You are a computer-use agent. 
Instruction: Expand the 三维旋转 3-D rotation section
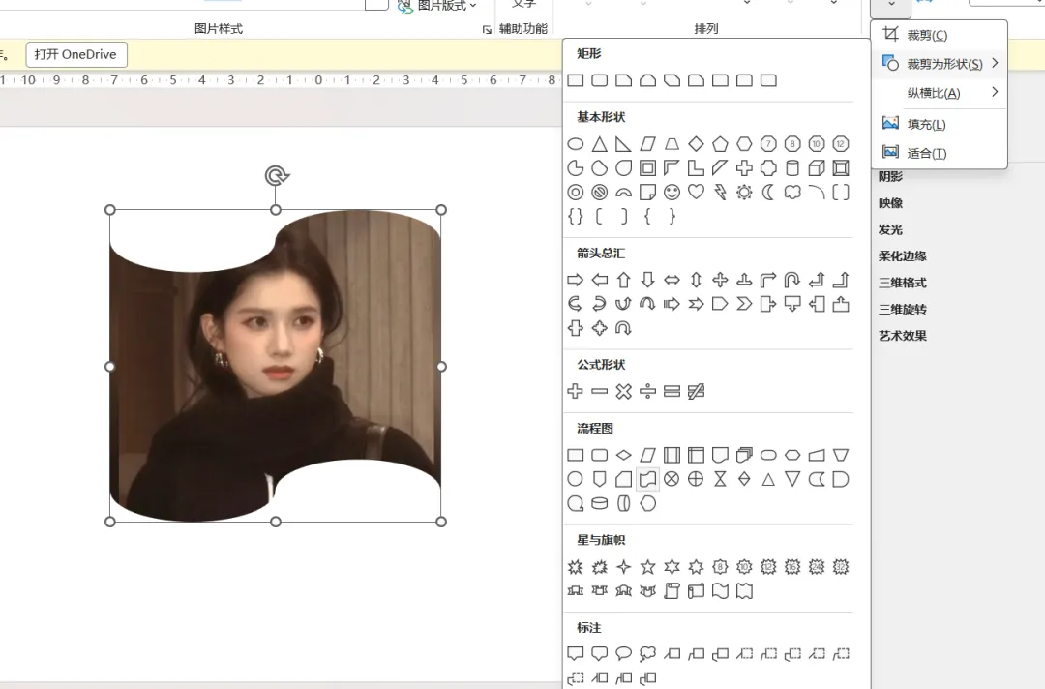click(x=903, y=310)
